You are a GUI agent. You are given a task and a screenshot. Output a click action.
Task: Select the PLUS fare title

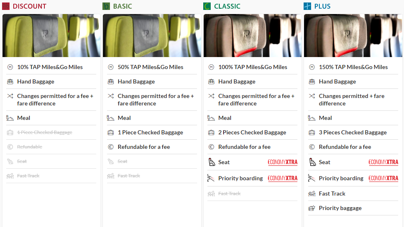(322, 6)
